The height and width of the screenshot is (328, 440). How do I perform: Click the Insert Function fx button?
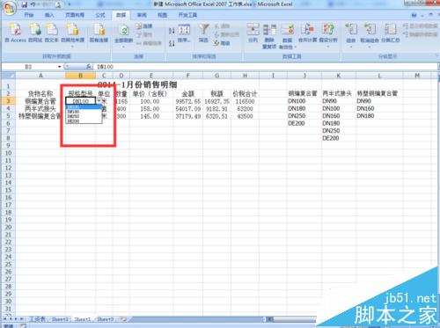click(x=89, y=67)
